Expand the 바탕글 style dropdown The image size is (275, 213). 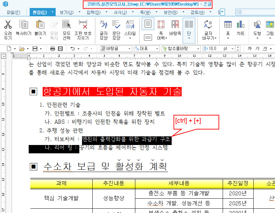pos(130,49)
